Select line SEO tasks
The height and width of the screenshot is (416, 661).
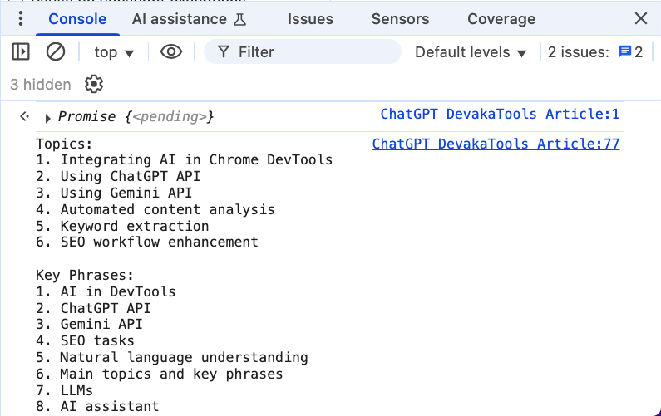[x=85, y=340]
